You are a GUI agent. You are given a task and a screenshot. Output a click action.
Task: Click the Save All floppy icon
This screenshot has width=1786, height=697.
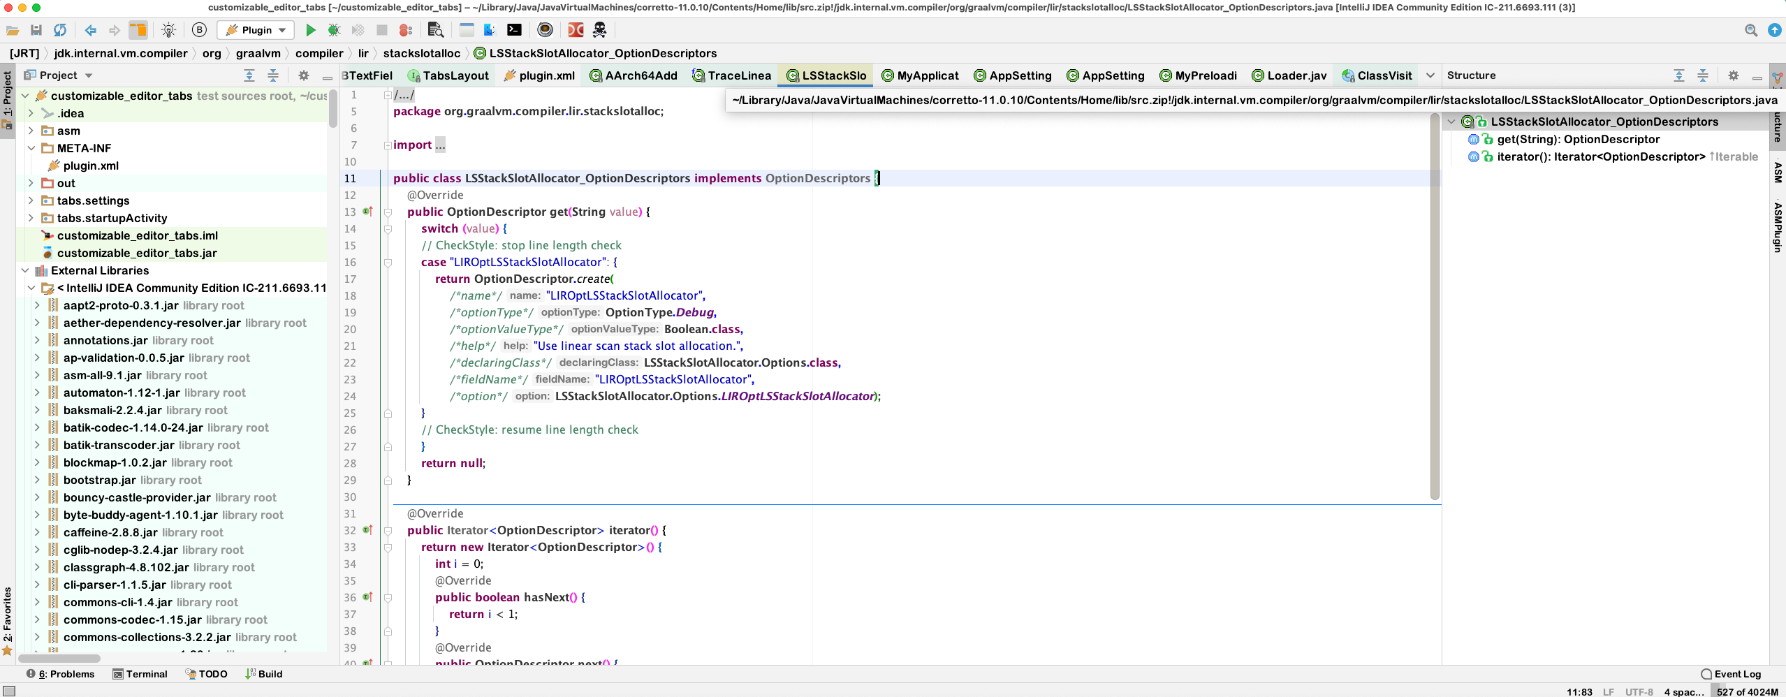click(x=36, y=30)
